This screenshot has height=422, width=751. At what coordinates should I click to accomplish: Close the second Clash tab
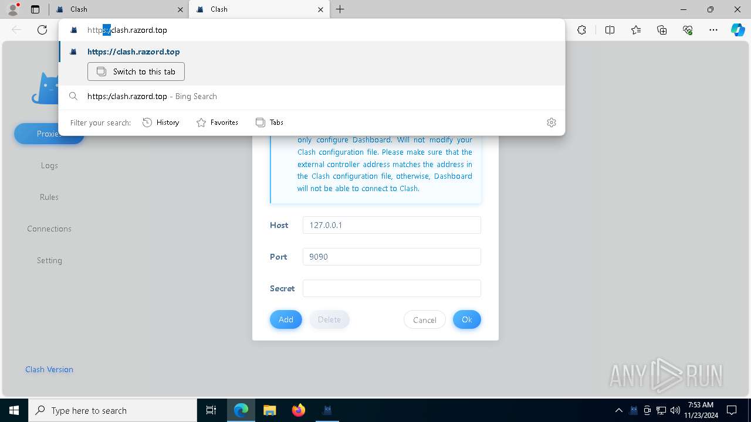(x=320, y=9)
